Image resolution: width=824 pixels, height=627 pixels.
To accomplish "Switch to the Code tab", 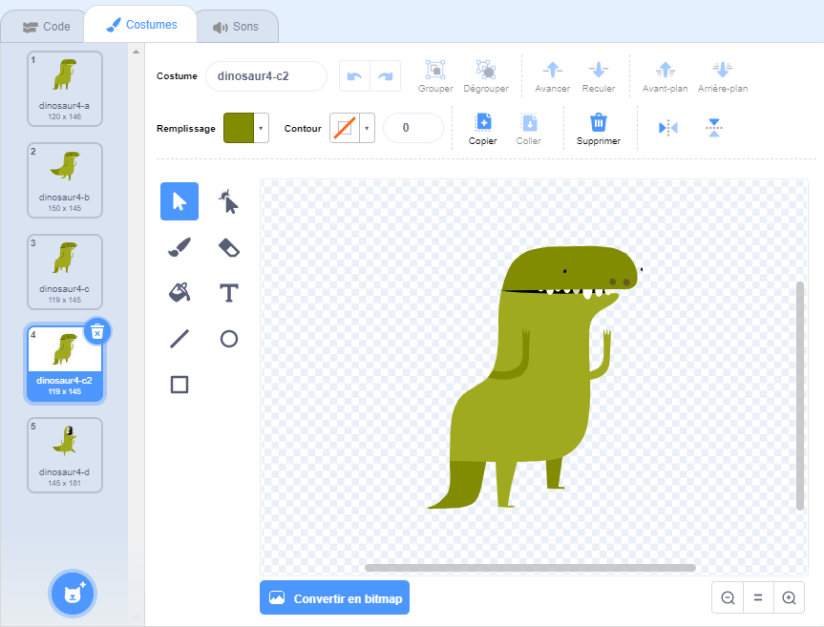I will 46,27.
